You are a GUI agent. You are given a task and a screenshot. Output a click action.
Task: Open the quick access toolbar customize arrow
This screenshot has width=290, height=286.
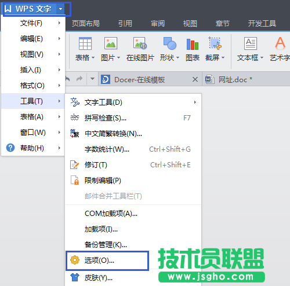92,79
